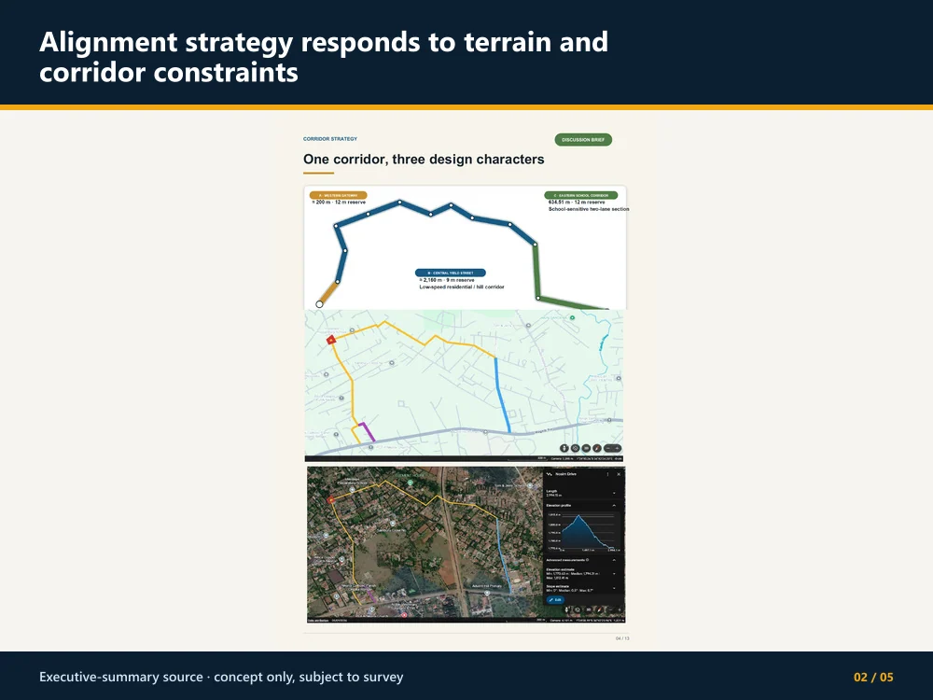Click the hollow start node of the corridor diagram
Screen dimensions: 933x700
[x=319, y=304]
